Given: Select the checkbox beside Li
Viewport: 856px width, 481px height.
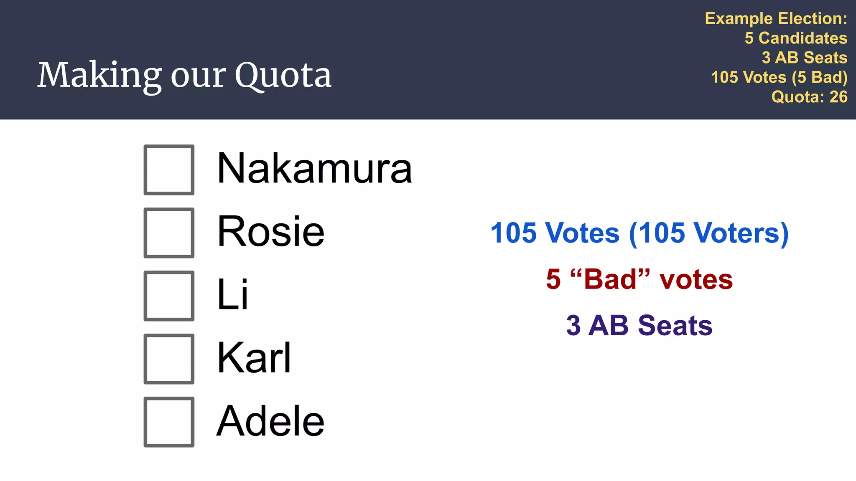Looking at the screenshot, I should coord(169,296).
